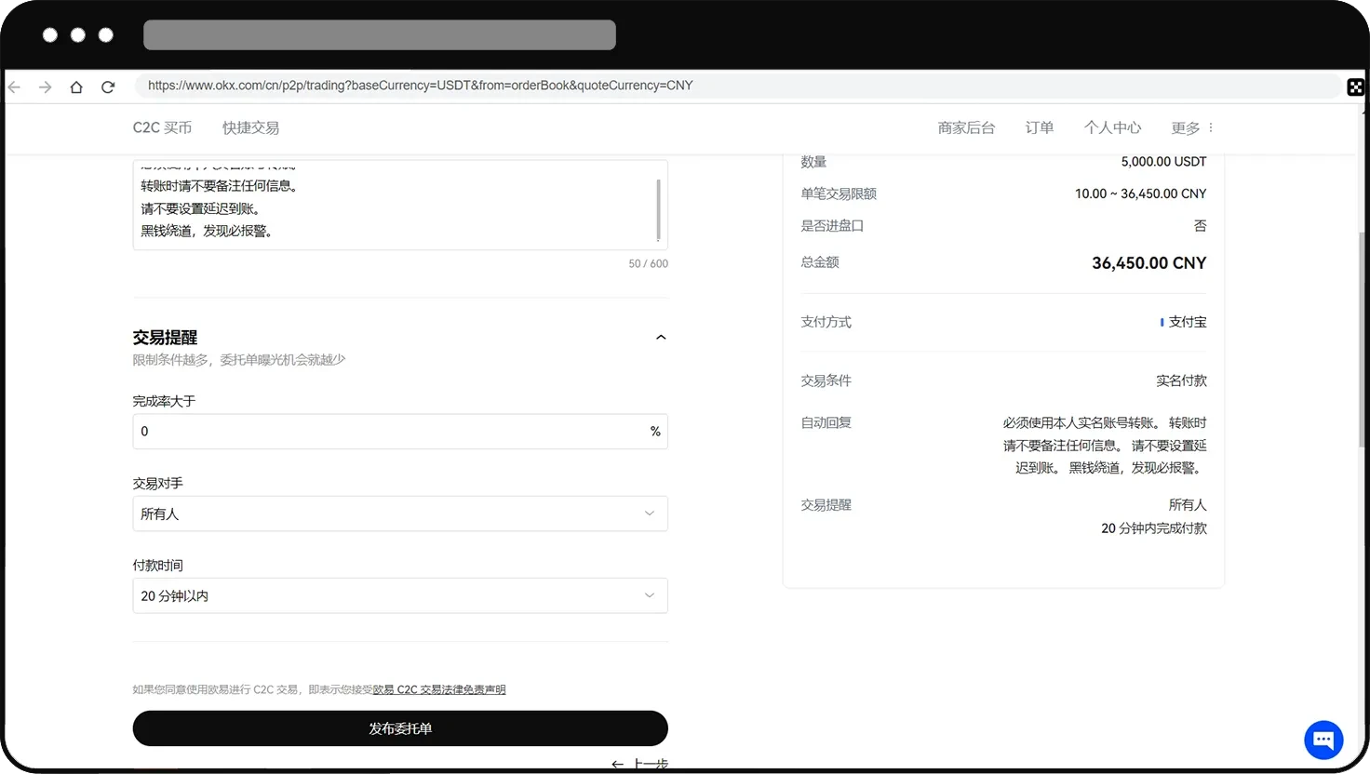
Task: Click the 36,450.00 CNY total amount
Action: (1148, 263)
